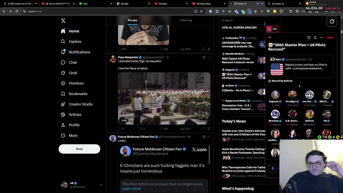The height and width of the screenshot is (193, 343).
Task: Switch to the For you tab
Action: pos(132,20)
